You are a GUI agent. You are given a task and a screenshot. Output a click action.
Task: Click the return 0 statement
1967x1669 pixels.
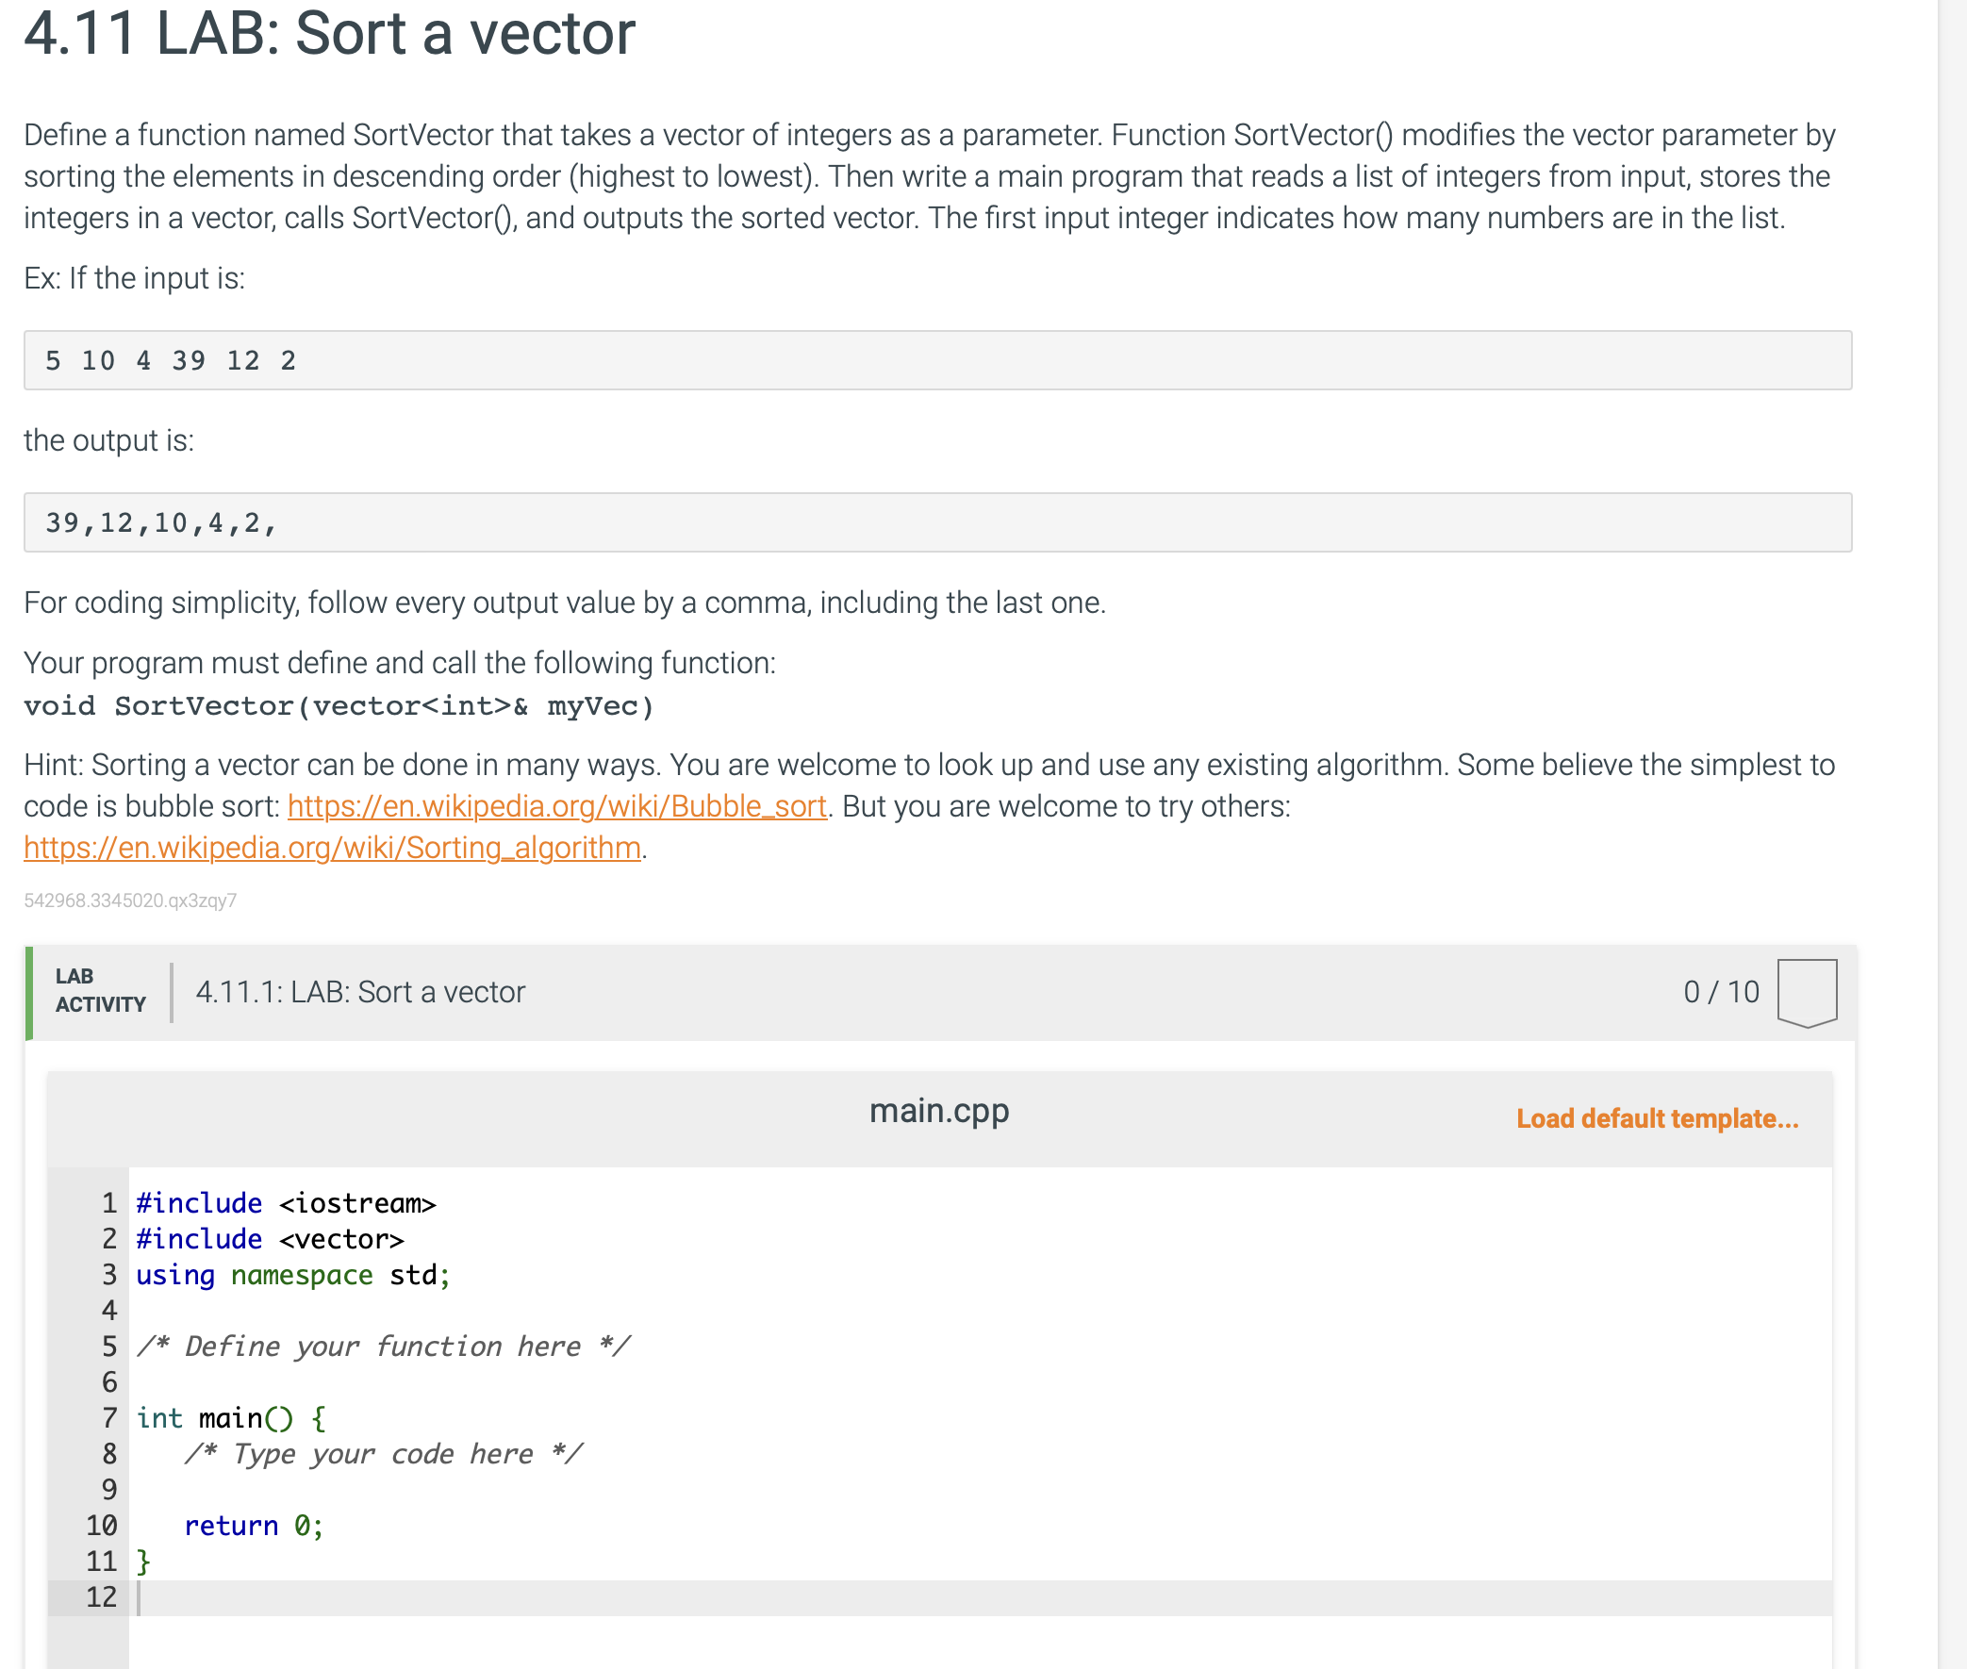pos(254,1525)
